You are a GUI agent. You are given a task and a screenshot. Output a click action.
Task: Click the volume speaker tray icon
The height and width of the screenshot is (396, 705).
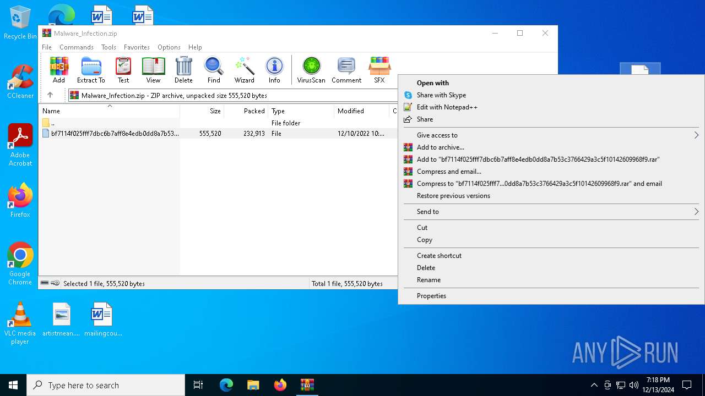(633, 385)
